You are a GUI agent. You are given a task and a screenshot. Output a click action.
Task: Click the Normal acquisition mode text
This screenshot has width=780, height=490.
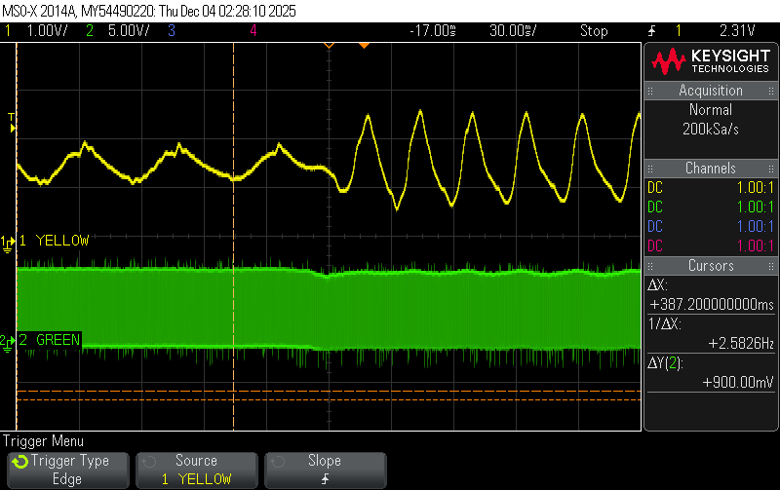click(x=711, y=110)
